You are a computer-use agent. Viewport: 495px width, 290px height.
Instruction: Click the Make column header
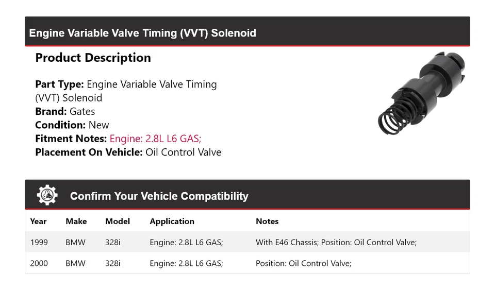point(76,221)
